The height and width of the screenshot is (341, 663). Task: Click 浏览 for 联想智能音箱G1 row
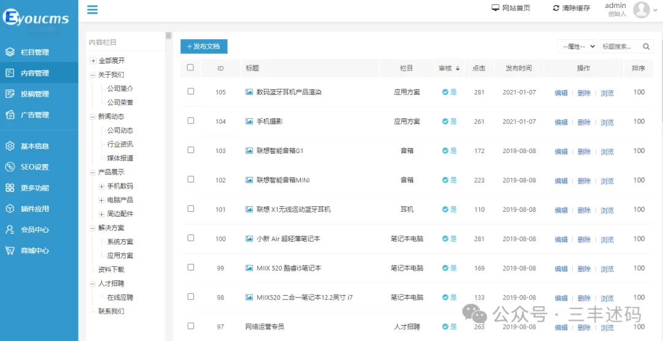point(607,152)
